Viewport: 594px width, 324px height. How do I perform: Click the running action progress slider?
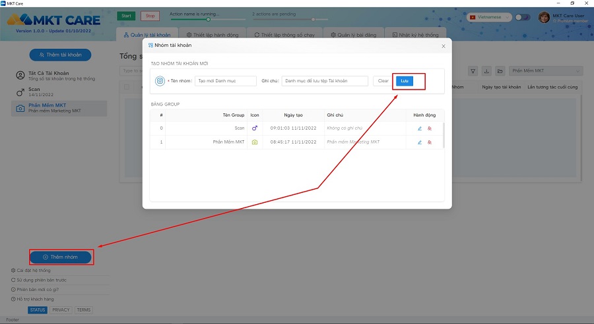[x=208, y=19]
